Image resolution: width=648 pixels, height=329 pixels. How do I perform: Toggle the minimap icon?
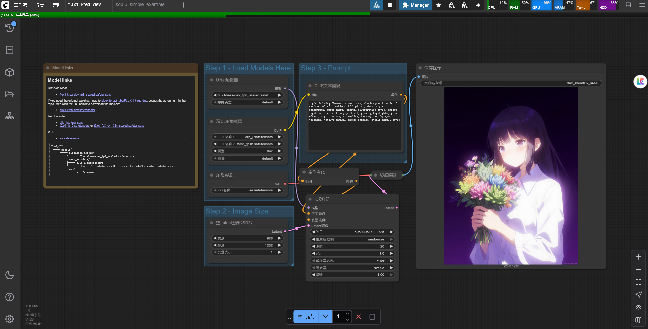pos(639,320)
